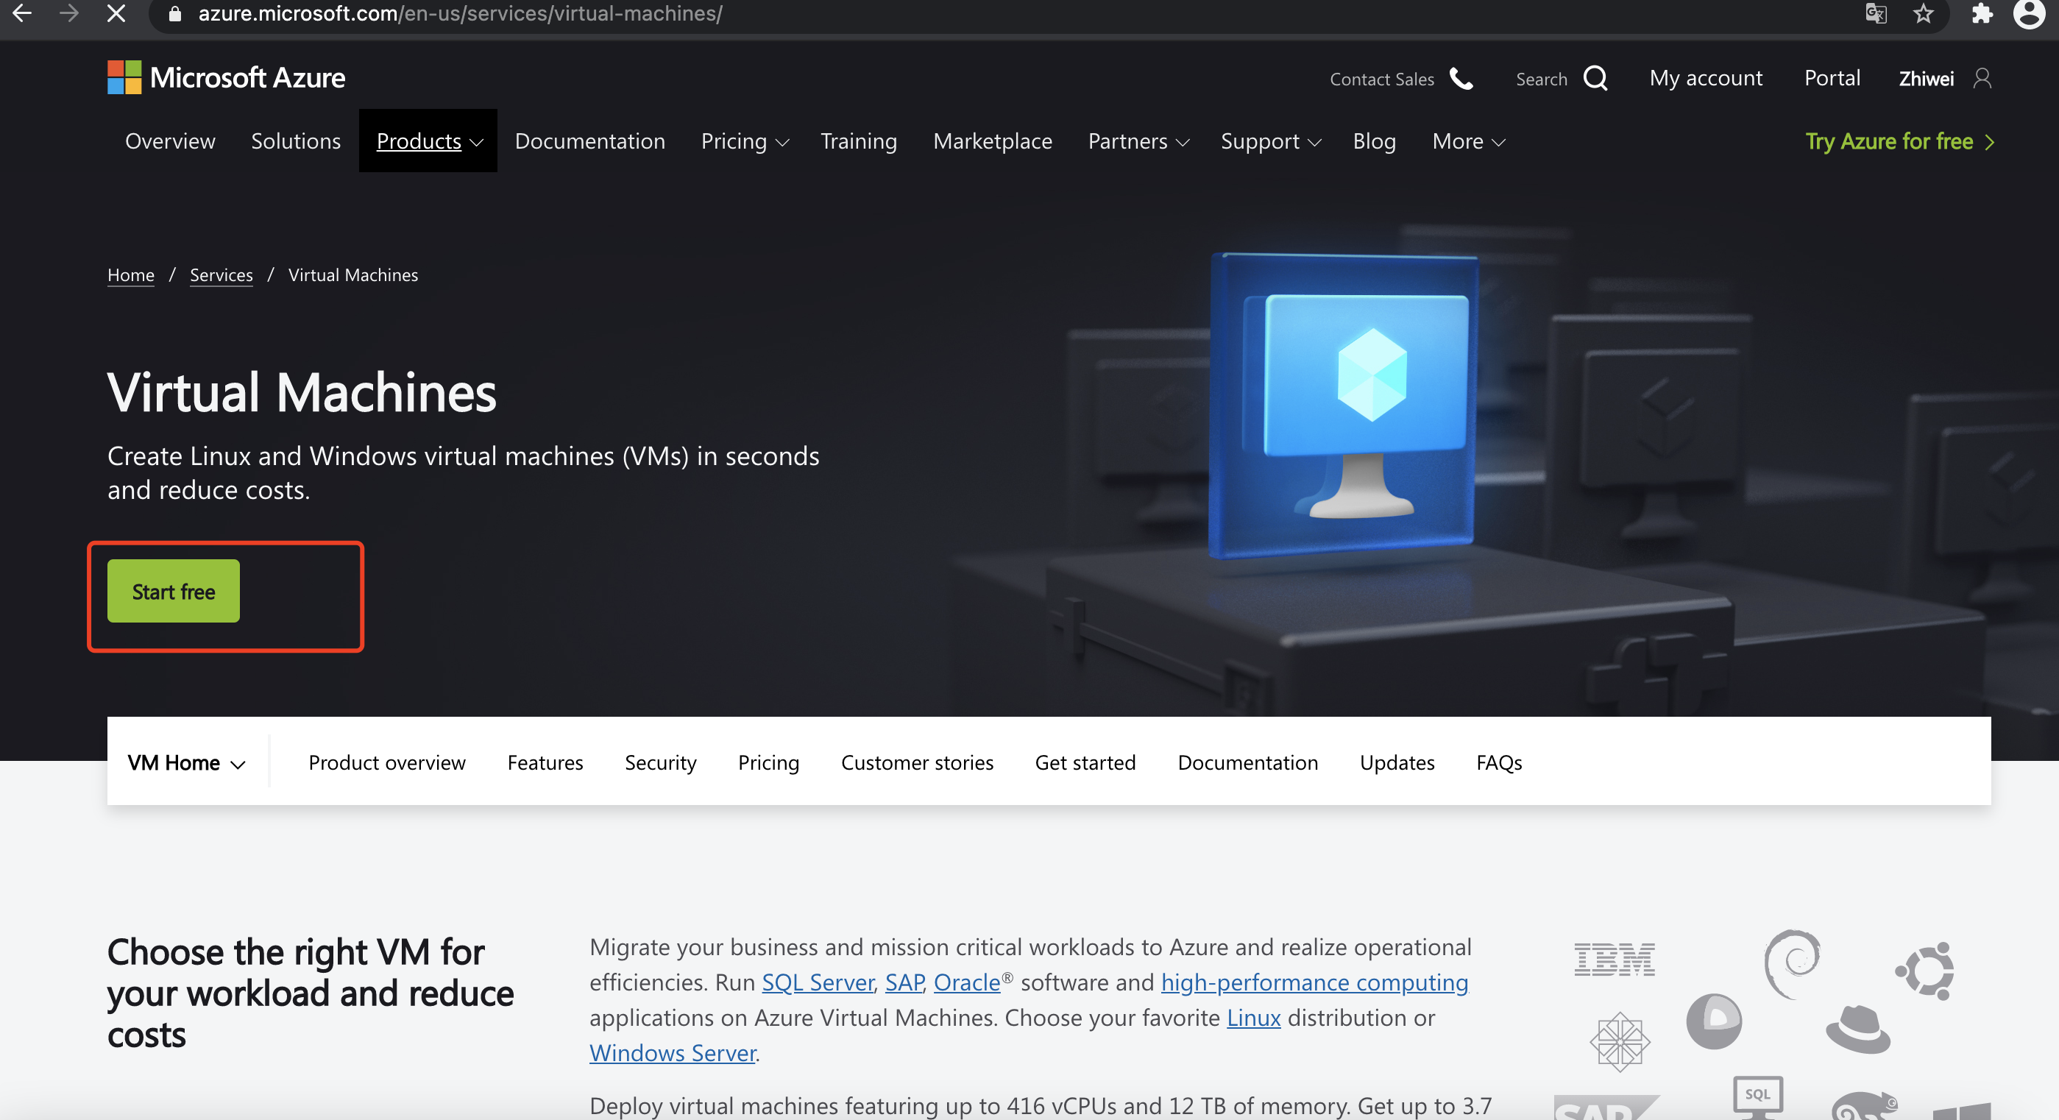Expand the Pricing menu in top navigation
The width and height of the screenshot is (2059, 1120).
(744, 141)
